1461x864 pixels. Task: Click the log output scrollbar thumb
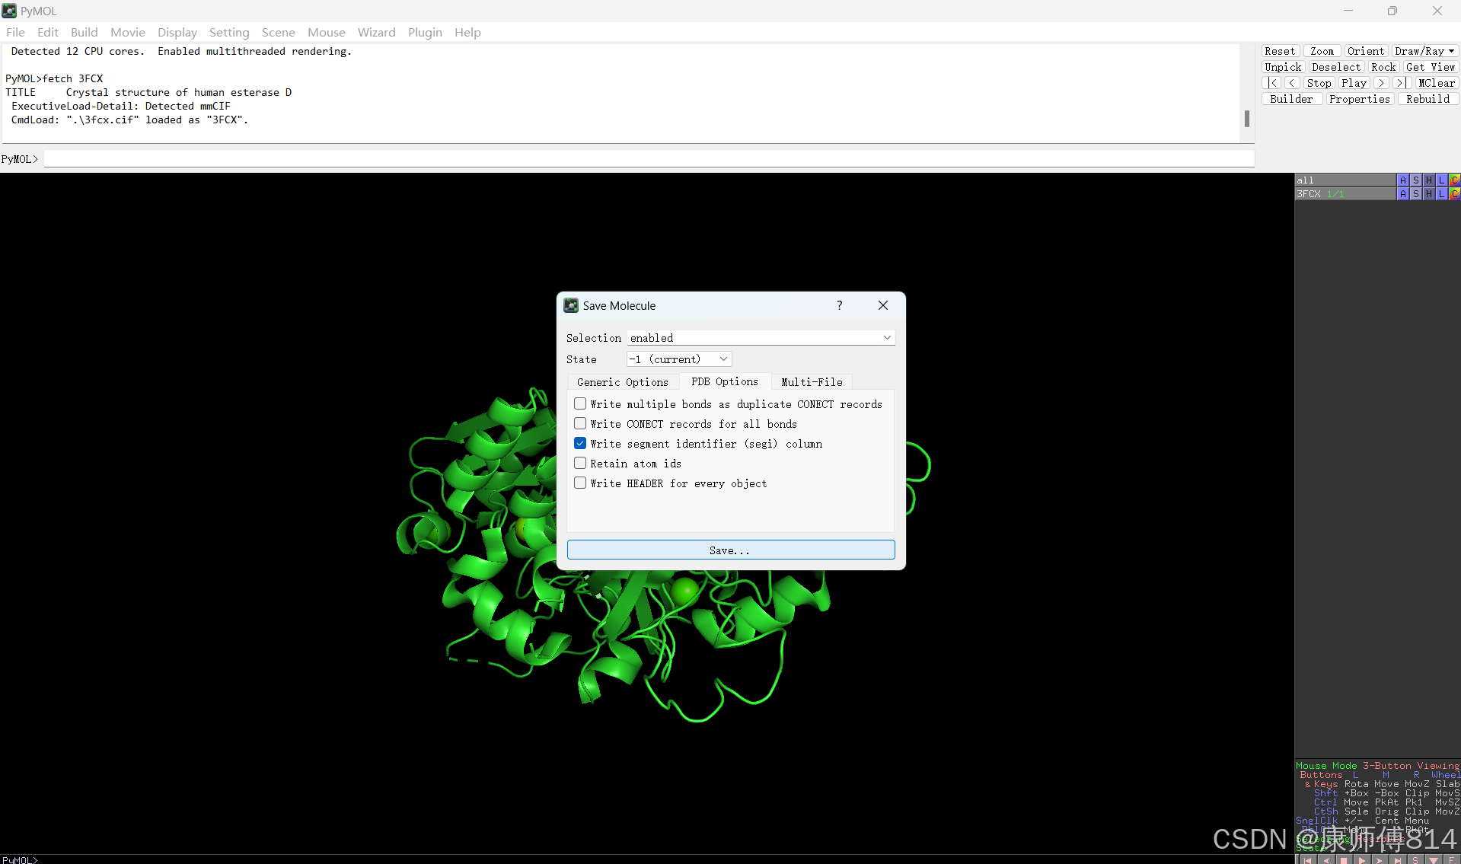[1246, 119]
